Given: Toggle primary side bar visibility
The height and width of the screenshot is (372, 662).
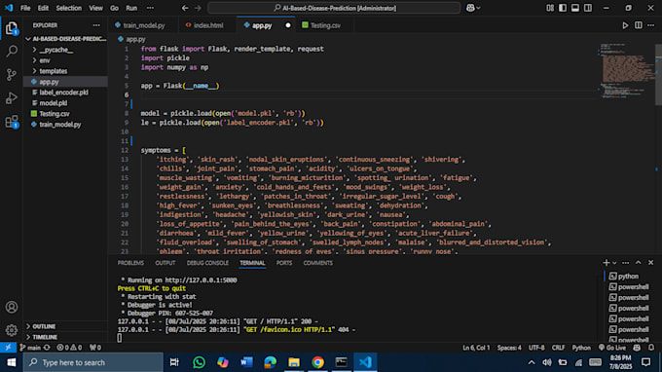Looking at the screenshot, I should pos(563,8).
